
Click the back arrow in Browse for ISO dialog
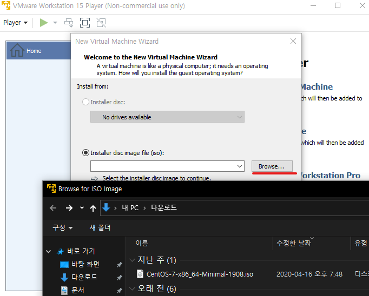click(x=53, y=208)
